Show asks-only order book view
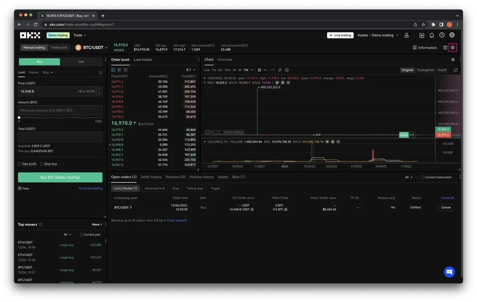The width and height of the screenshot is (477, 302). pyautogui.click(x=126, y=70)
